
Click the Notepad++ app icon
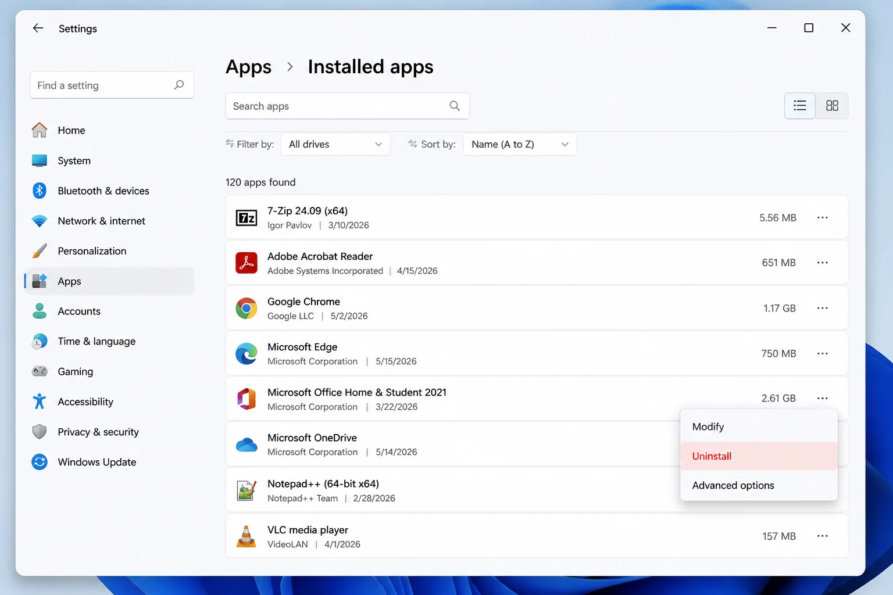[x=247, y=490]
